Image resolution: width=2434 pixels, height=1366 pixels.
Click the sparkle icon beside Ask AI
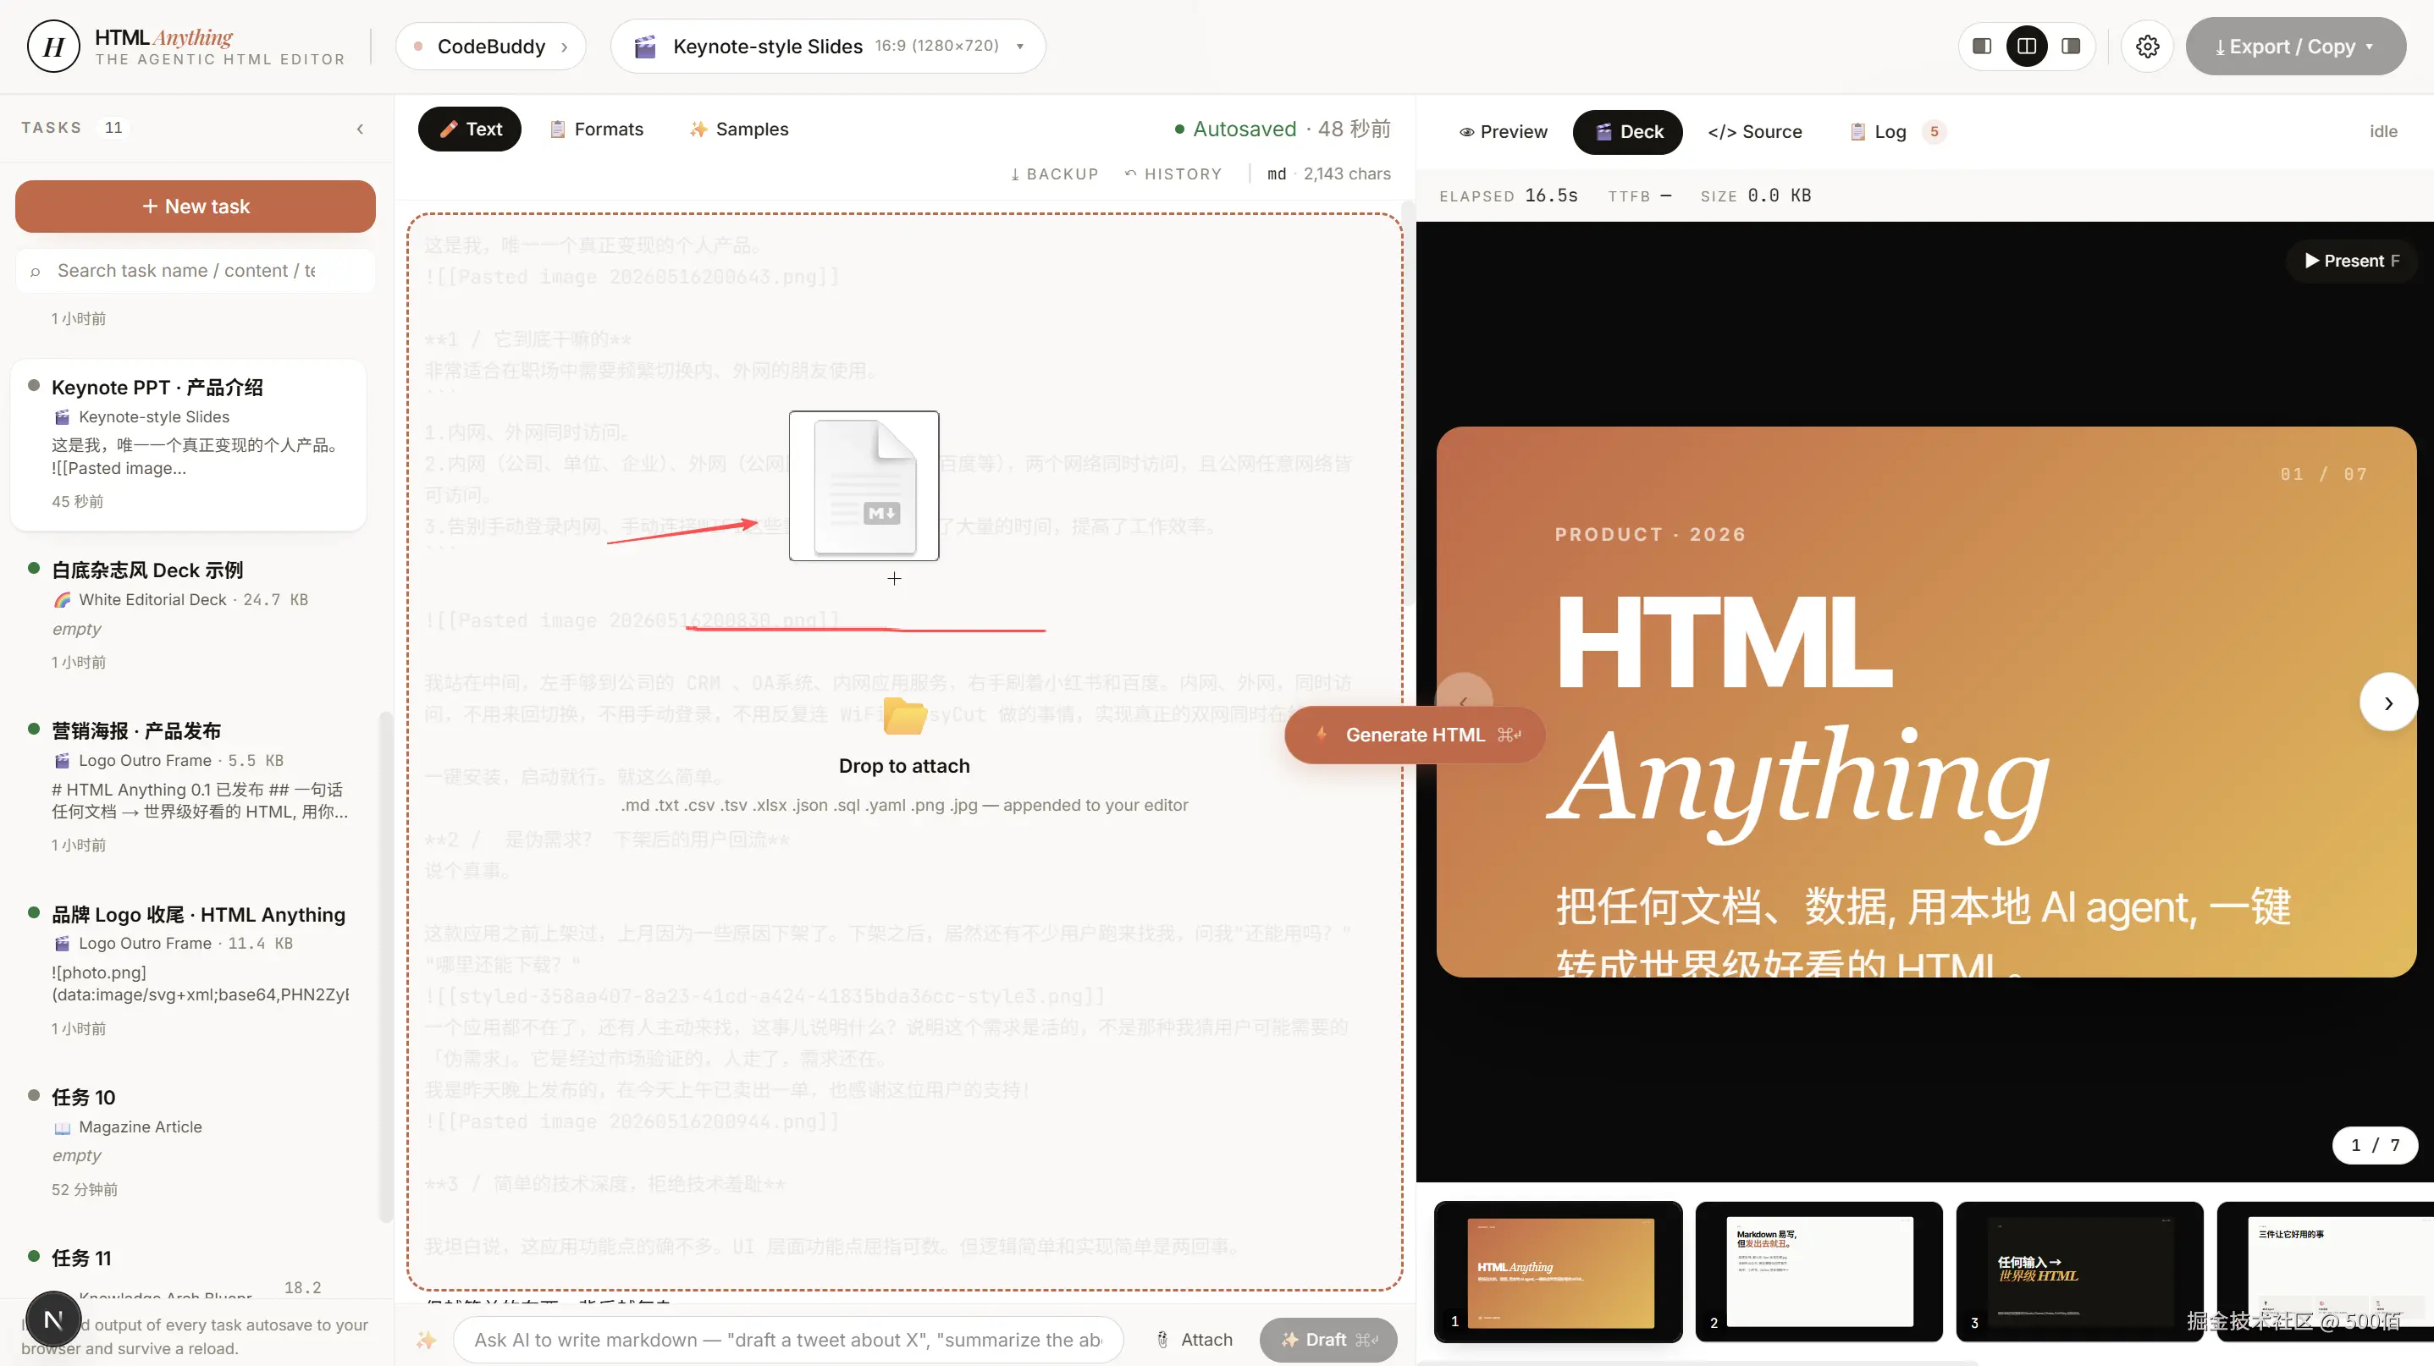[427, 1340]
